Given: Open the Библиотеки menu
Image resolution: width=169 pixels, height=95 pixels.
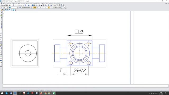Looking at the screenshot, I should pyautogui.click(x=57, y=3).
